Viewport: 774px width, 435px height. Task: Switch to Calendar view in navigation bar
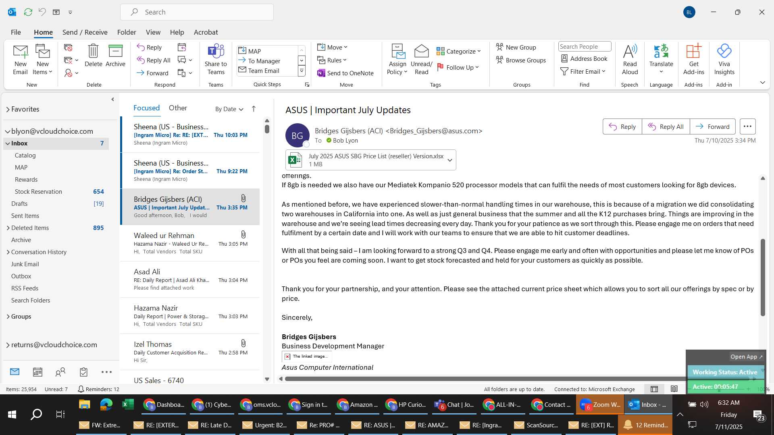pos(37,372)
